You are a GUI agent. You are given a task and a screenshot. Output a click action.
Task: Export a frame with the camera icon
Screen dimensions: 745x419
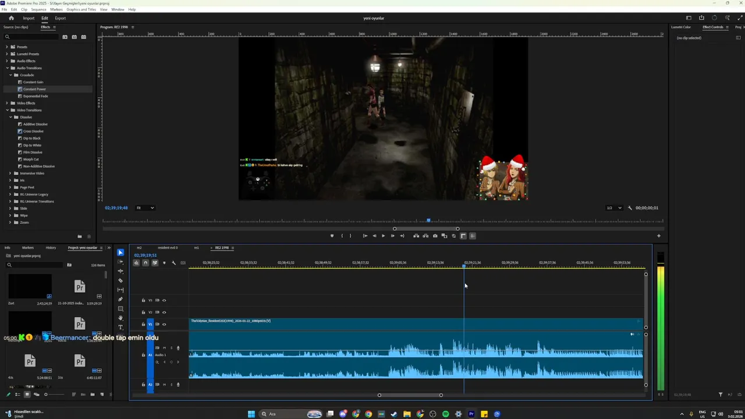[x=435, y=236]
